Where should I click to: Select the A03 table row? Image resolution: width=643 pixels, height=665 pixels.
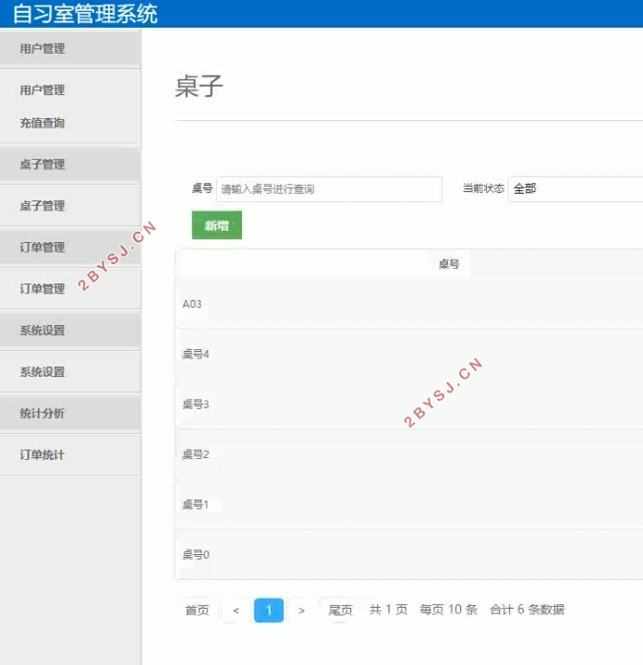point(409,304)
